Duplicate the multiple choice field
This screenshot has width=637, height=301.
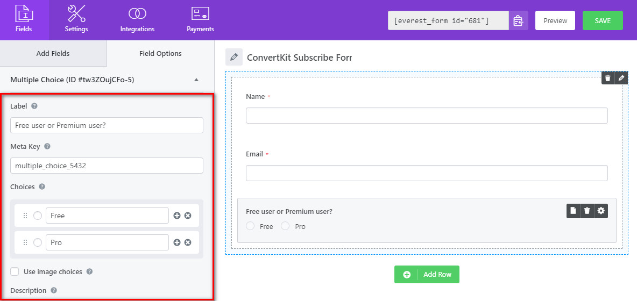coord(573,211)
